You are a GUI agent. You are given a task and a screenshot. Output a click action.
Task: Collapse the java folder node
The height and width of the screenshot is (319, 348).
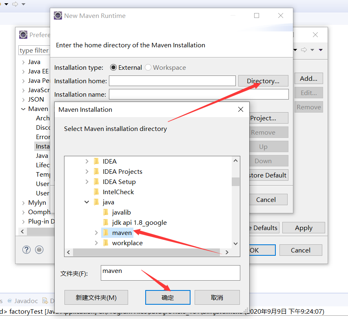[x=87, y=202]
